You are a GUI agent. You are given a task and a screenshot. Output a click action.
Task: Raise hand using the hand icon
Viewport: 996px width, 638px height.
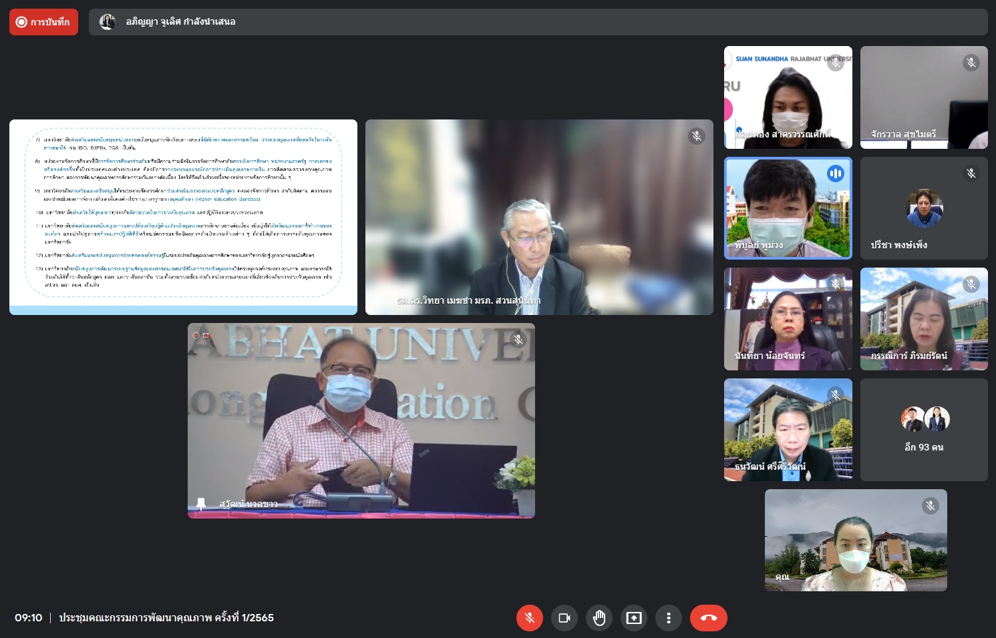[599, 618]
